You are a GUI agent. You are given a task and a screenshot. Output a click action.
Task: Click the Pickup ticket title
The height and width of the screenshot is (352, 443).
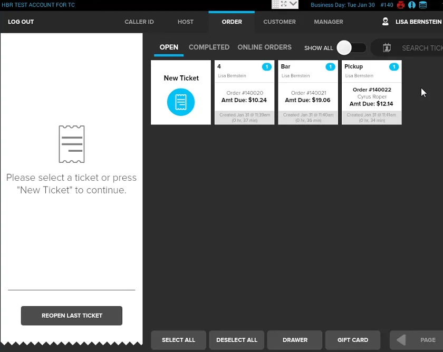(353, 66)
